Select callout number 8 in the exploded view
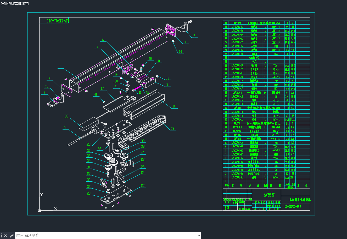The height and width of the screenshot is (239, 347). [x=159, y=61]
